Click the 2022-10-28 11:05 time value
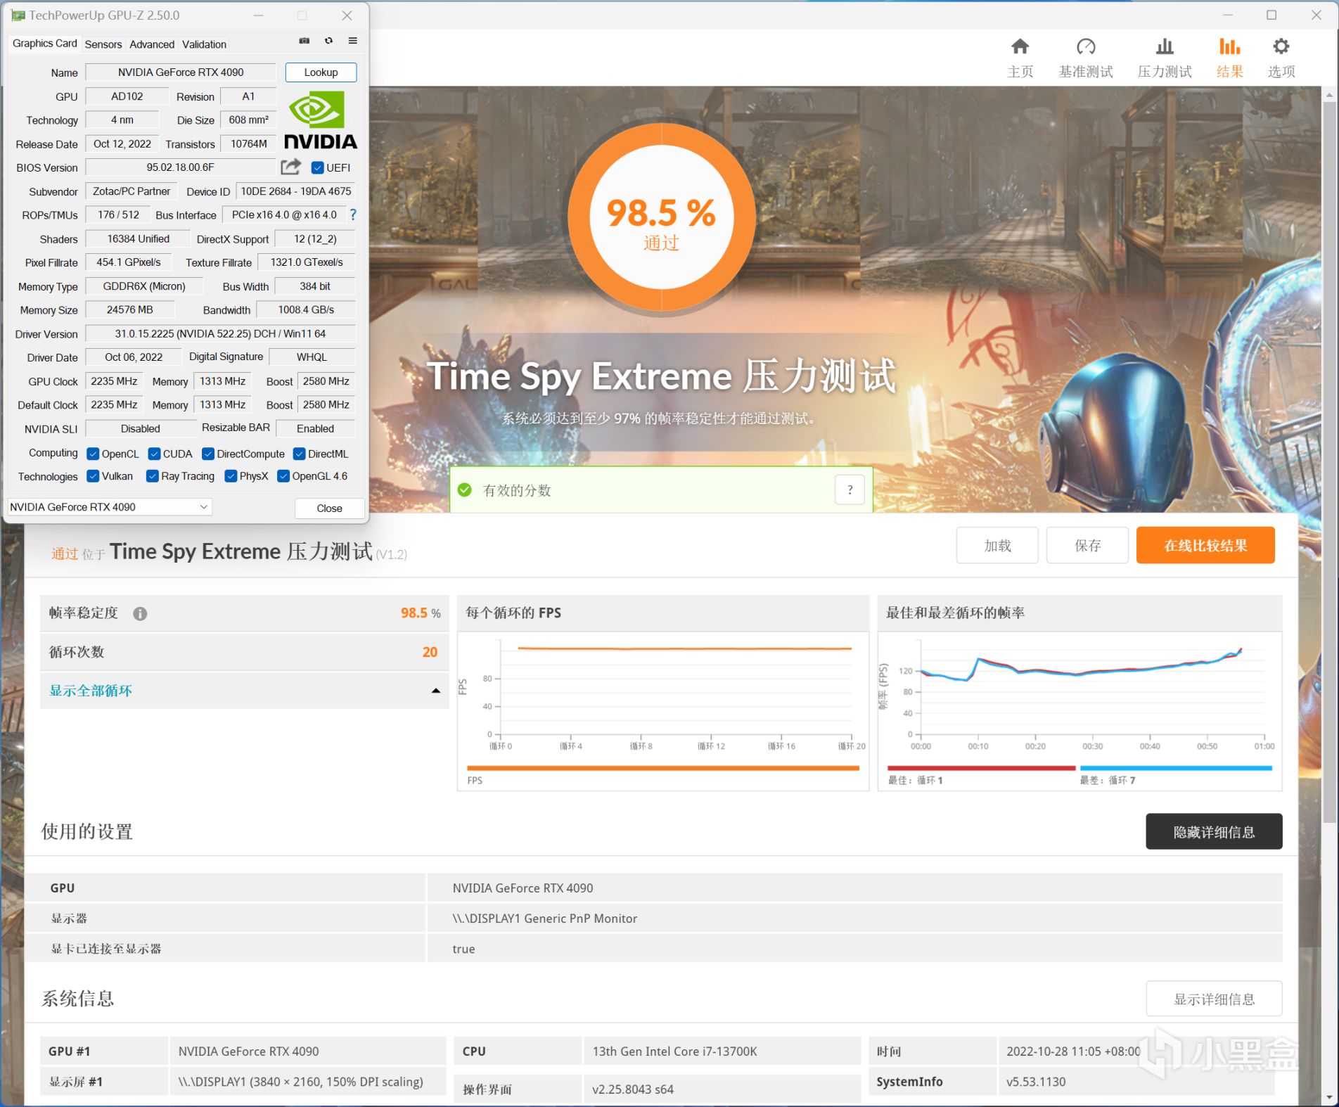The height and width of the screenshot is (1107, 1339). (x=1073, y=1051)
